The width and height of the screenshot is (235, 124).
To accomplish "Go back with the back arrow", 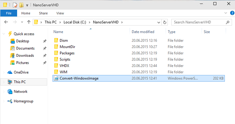I will click(x=6, y=22).
